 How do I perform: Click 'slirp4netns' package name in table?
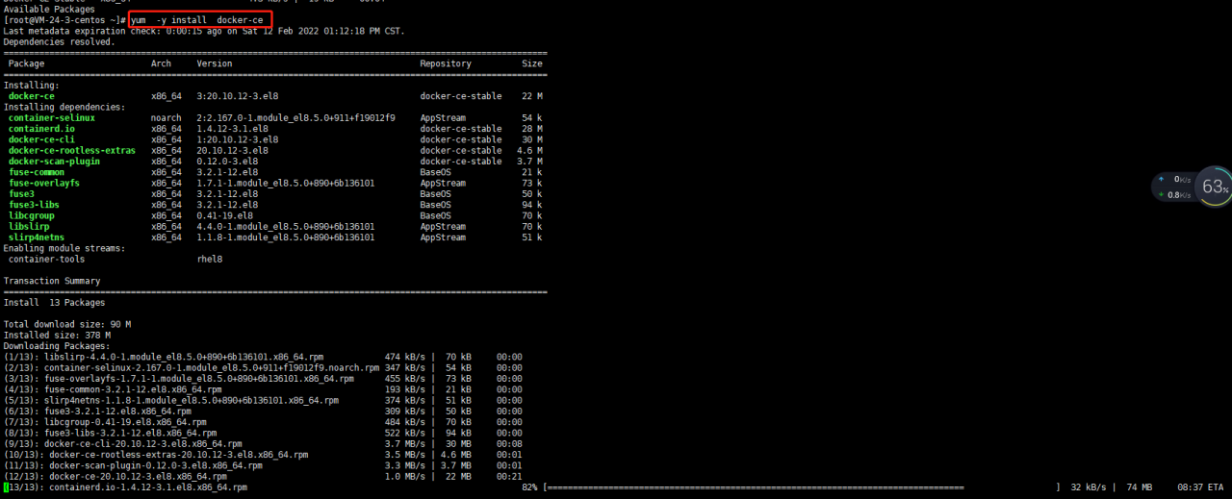[36, 237]
